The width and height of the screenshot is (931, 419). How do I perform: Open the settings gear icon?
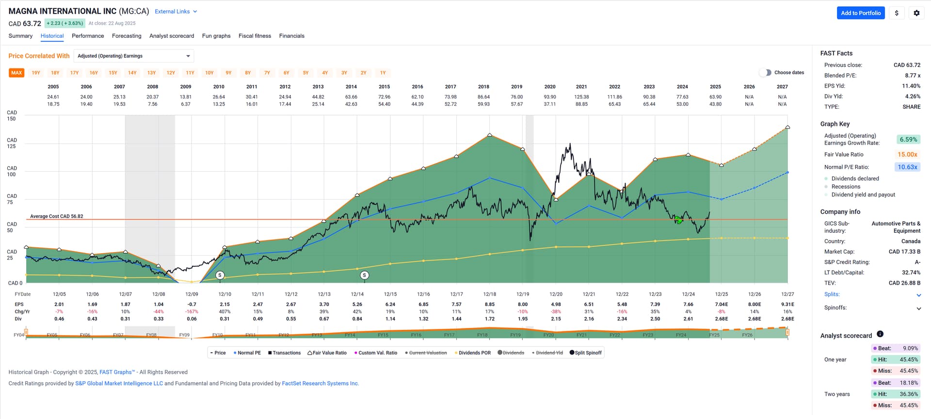click(916, 13)
